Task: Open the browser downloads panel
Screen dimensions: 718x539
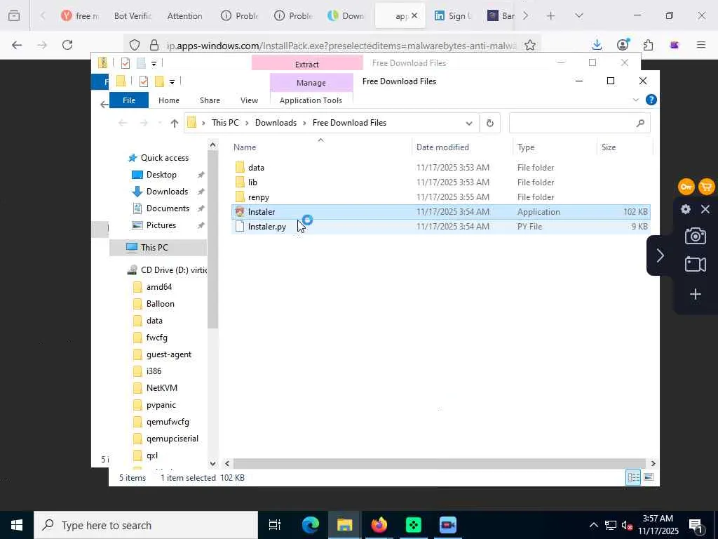Action: [x=597, y=45]
